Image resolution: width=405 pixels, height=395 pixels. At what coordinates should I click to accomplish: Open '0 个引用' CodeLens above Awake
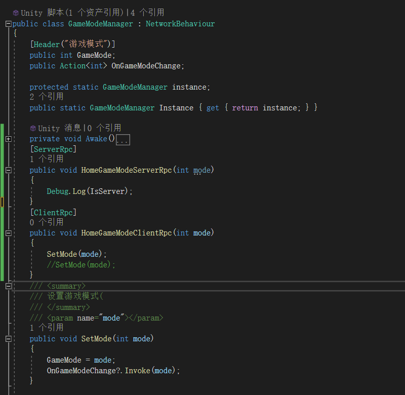click(104, 128)
